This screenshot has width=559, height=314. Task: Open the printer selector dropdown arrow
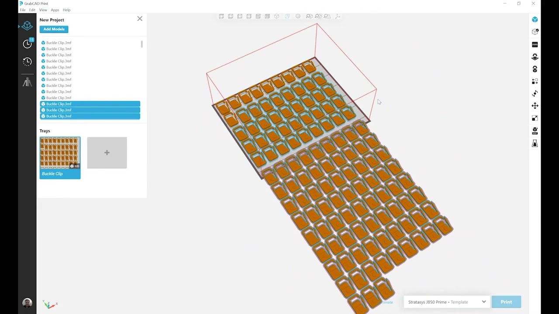click(x=484, y=302)
